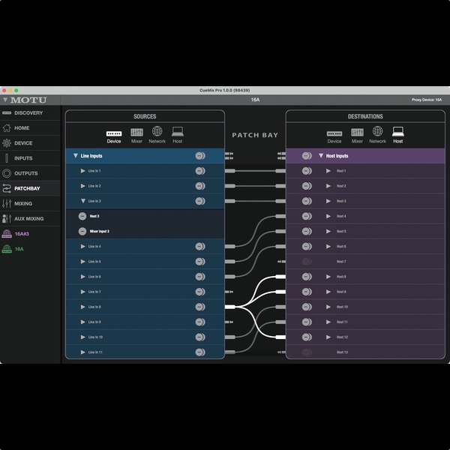Collapse sidebar with MOTU logo arrow
Screen dimensions: 450x450
tap(5, 100)
